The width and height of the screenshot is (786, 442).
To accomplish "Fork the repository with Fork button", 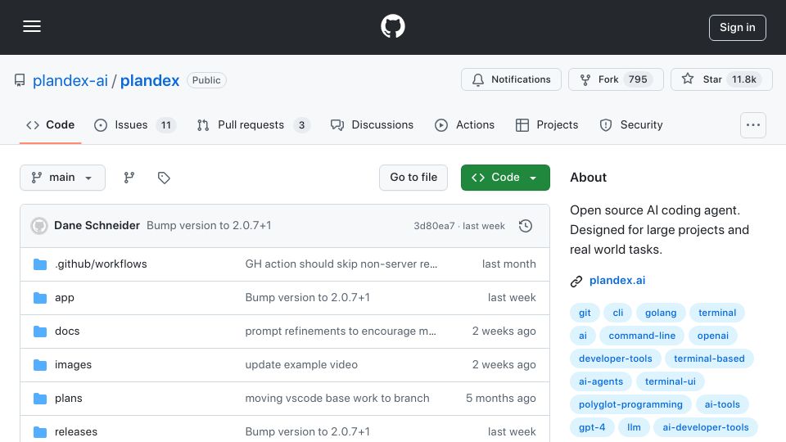I will (616, 79).
